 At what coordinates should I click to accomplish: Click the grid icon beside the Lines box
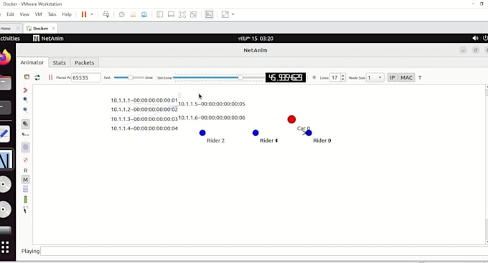pyautogui.click(x=314, y=77)
